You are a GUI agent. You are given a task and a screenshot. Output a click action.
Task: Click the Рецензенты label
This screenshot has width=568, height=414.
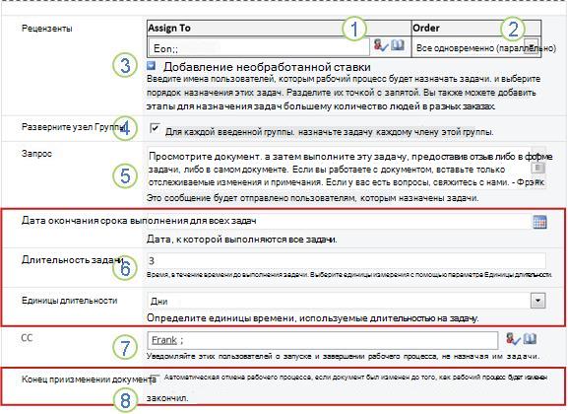coord(46,29)
